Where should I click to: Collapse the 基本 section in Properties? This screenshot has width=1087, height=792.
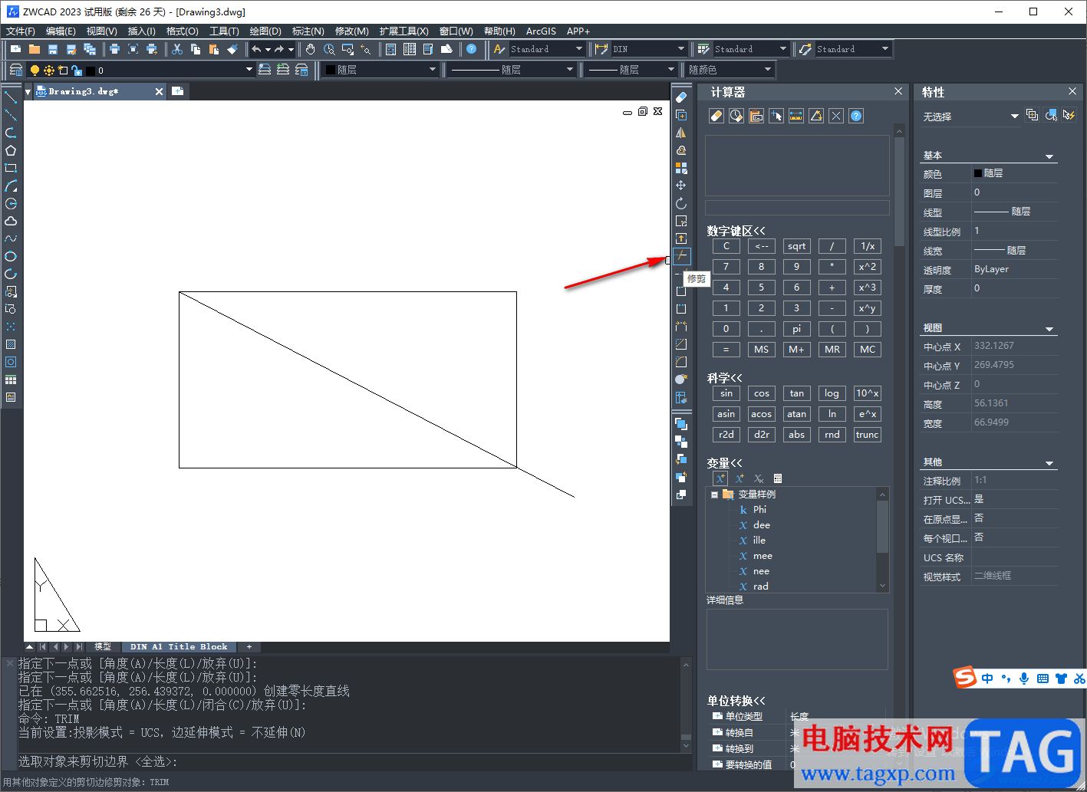click(x=1049, y=156)
